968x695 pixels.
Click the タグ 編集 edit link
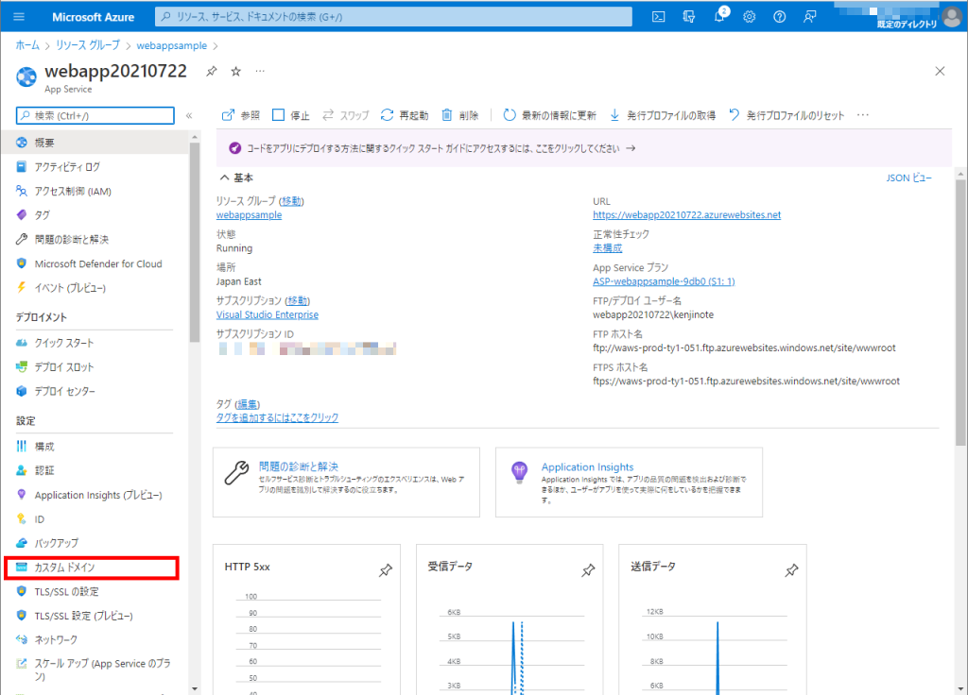248,404
